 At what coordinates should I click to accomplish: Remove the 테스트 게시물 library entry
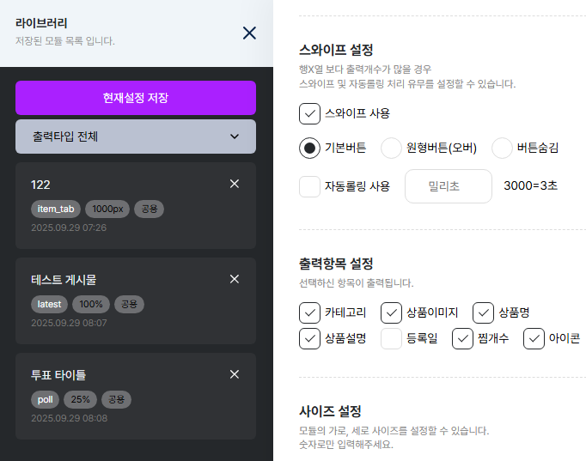pyautogui.click(x=235, y=279)
